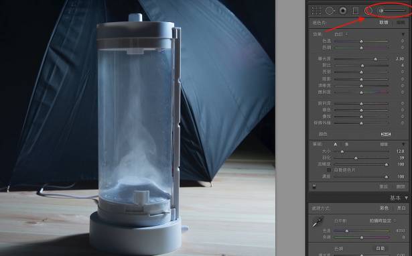Collapse the effect sliders disclosure triangle
The width and height of the screenshot is (412, 256).
(403, 34)
